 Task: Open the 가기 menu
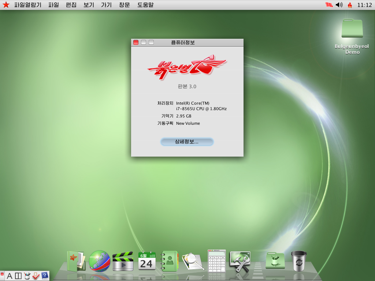click(107, 5)
